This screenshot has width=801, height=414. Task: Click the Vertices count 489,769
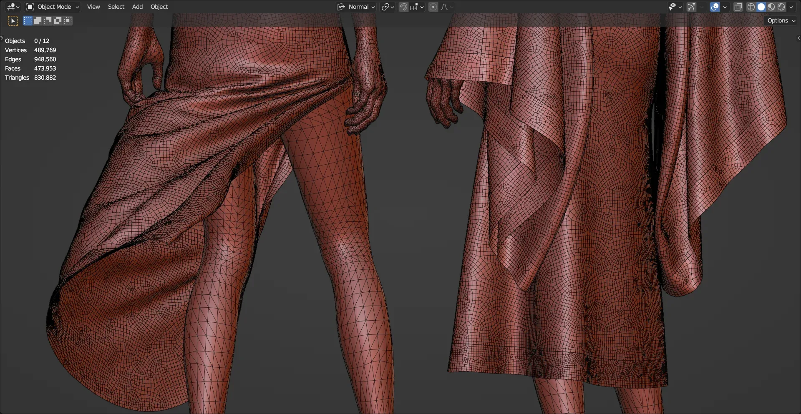coord(45,50)
